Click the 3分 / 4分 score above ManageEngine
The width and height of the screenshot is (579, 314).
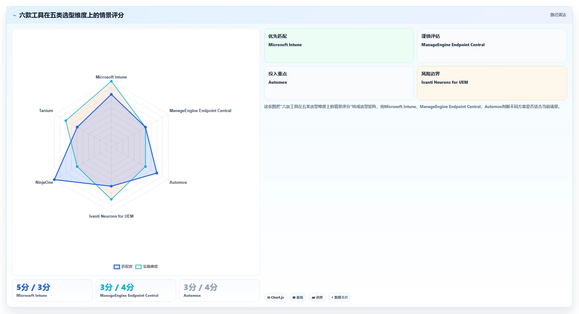117,287
